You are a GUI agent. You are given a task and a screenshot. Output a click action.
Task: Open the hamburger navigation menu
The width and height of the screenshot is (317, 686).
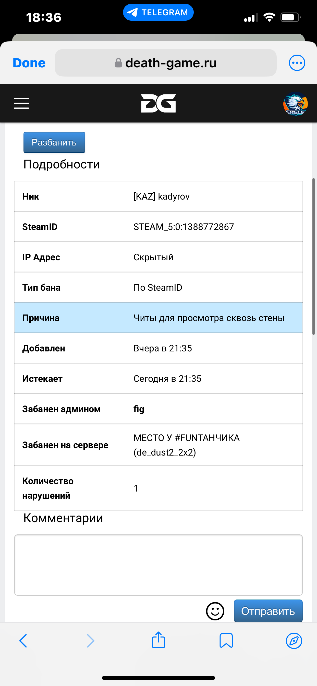(x=21, y=103)
